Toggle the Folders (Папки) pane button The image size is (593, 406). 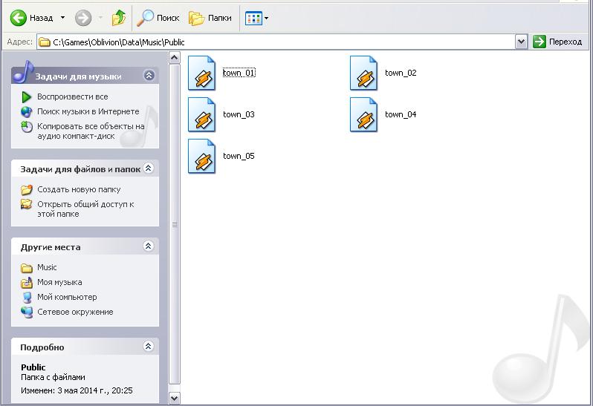pos(210,18)
